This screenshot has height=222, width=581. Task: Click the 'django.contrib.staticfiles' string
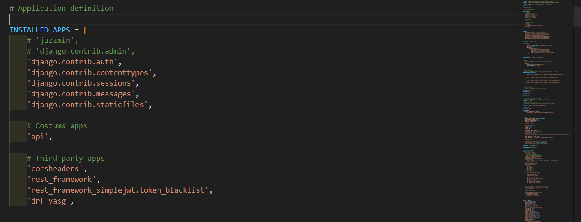[x=87, y=105]
